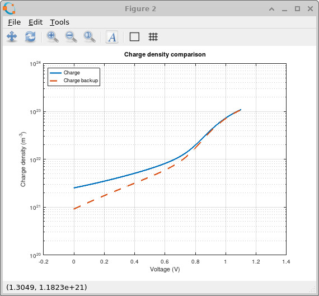Click x-axis tick label 0.2
This screenshot has height=296, width=319.
point(104,262)
